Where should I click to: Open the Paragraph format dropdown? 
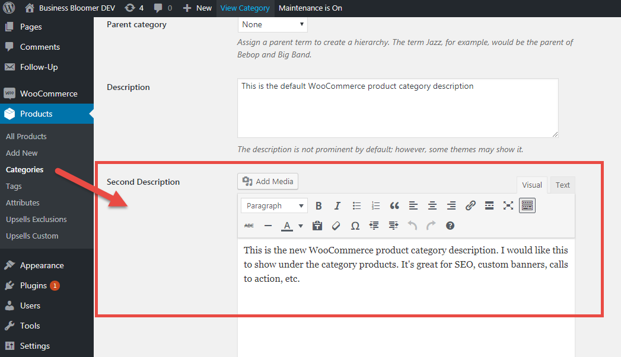(x=274, y=206)
